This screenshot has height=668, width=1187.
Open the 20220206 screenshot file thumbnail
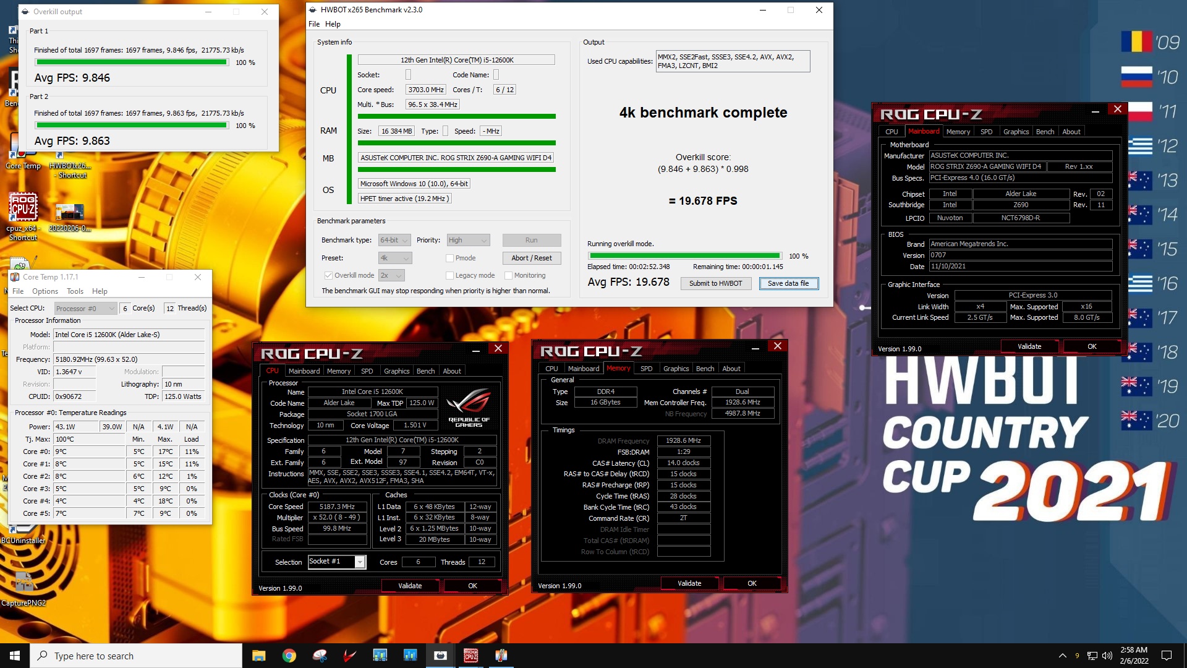coord(69,216)
